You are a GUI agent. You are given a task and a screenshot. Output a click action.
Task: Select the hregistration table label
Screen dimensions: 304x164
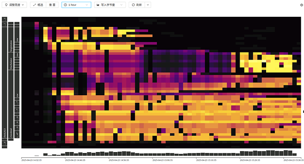coord(11,46)
